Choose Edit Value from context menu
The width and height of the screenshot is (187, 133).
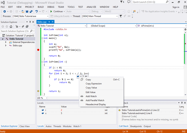point(91,92)
